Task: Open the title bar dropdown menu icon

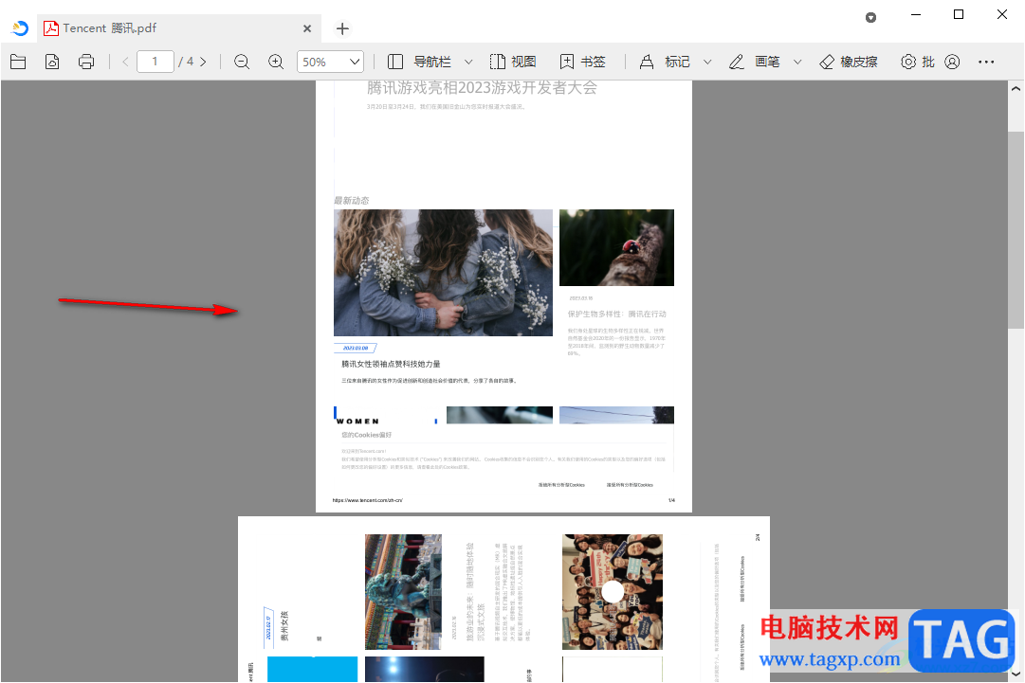Action: pos(870,18)
